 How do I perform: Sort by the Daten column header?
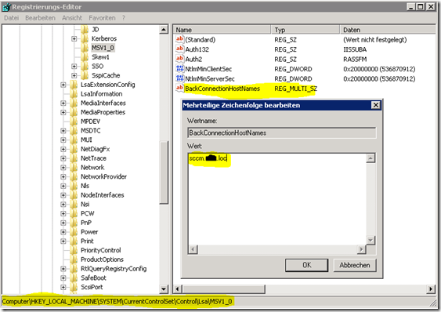point(388,30)
